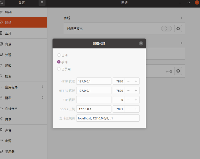The width and height of the screenshot is (200, 159).
Task: Click the HTTP 代理 address field
Action: [x=94, y=81]
